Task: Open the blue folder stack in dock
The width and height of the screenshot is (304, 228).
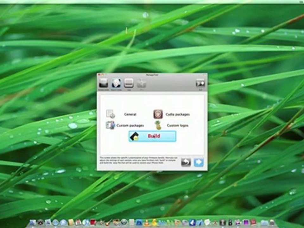Action: pos(264,223)
